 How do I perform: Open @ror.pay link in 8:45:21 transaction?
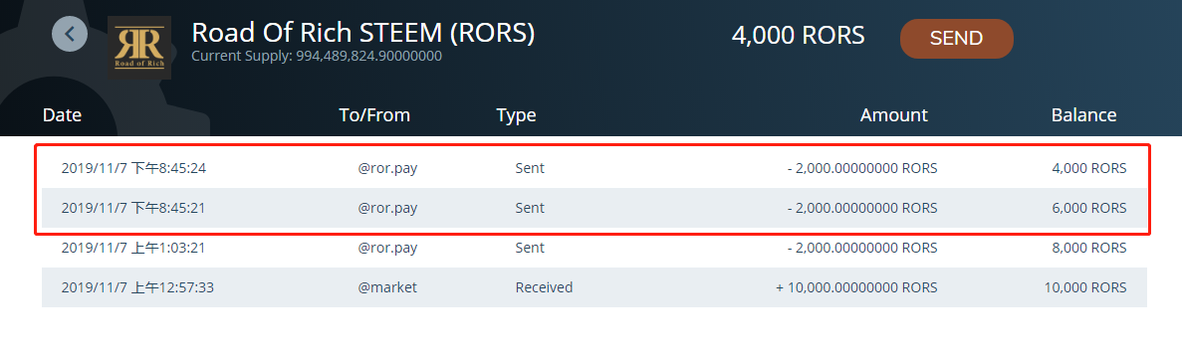(387, 208)
